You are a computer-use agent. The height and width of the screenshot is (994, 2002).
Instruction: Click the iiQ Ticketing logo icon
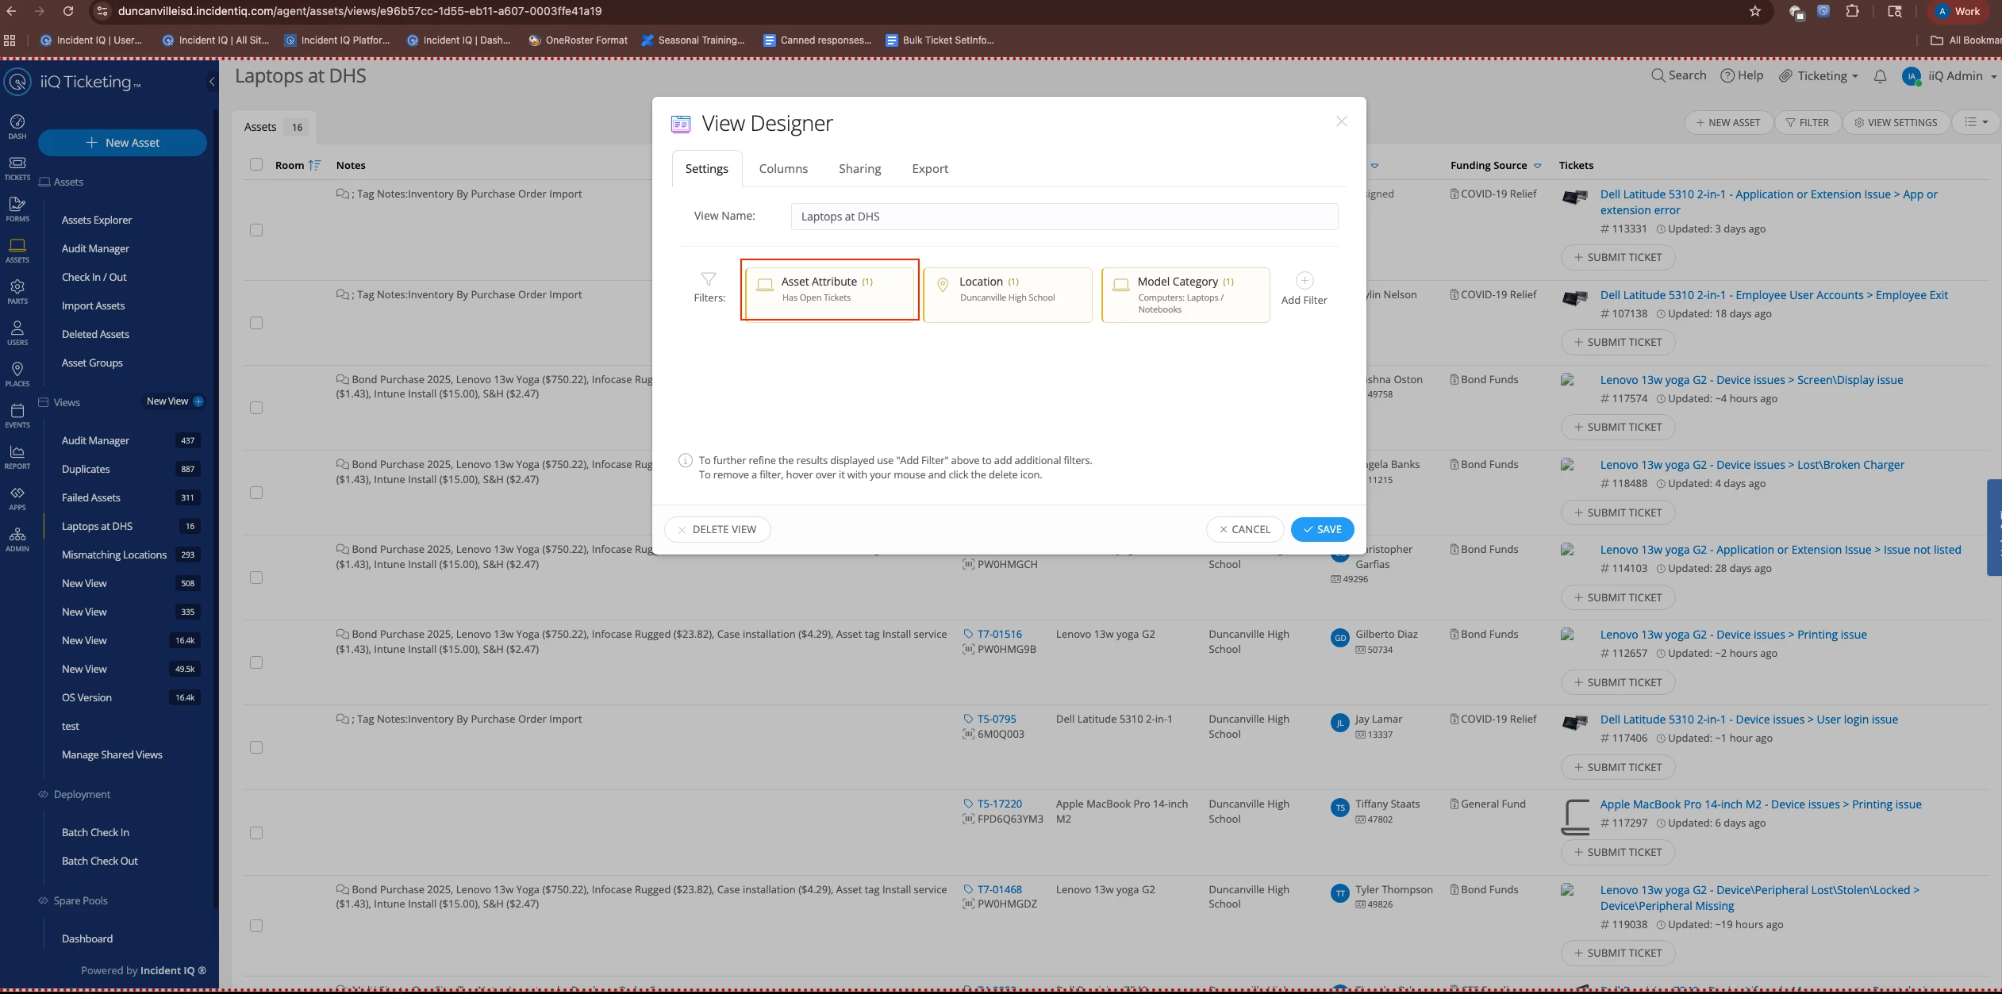17,82
